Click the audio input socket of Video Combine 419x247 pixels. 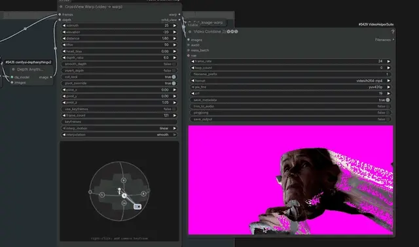pyautogui.click(x=189, y=45)
